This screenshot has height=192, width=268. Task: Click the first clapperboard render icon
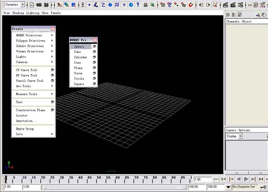[x=225, y=5]
